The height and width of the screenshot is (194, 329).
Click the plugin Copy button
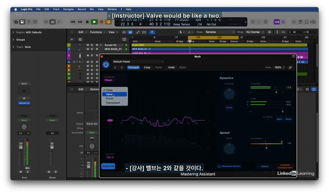click(x=147, y=67)
